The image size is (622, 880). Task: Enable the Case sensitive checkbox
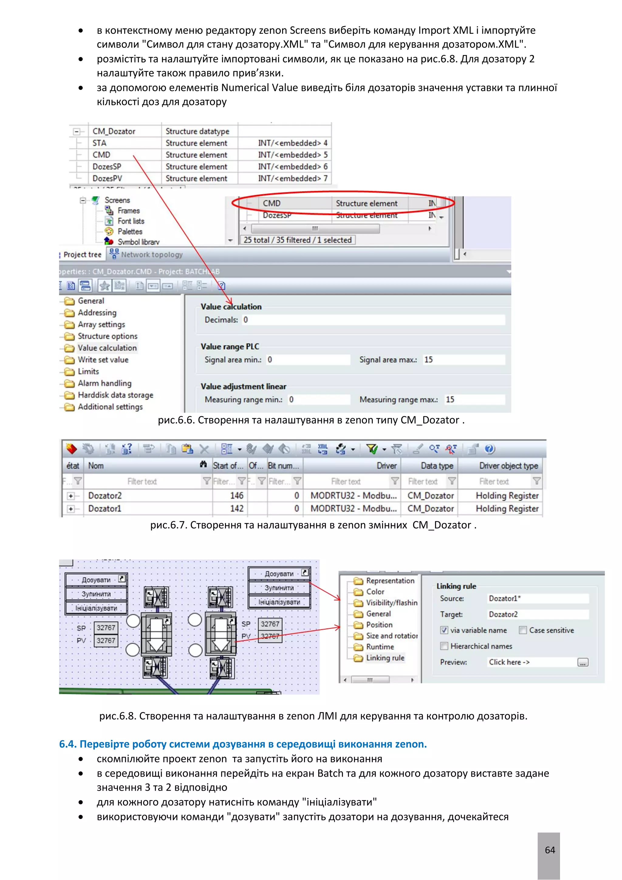523,630
